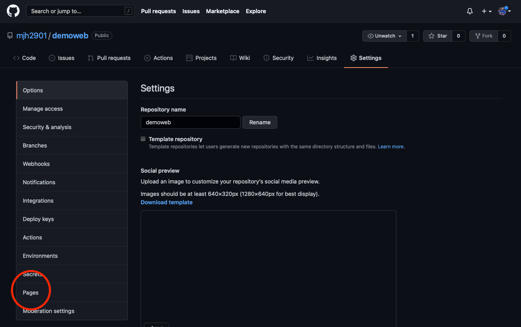Open Integrations settings
Viewport: 521px width, 327px height.
pyautogui.click(x=72, y=201)
